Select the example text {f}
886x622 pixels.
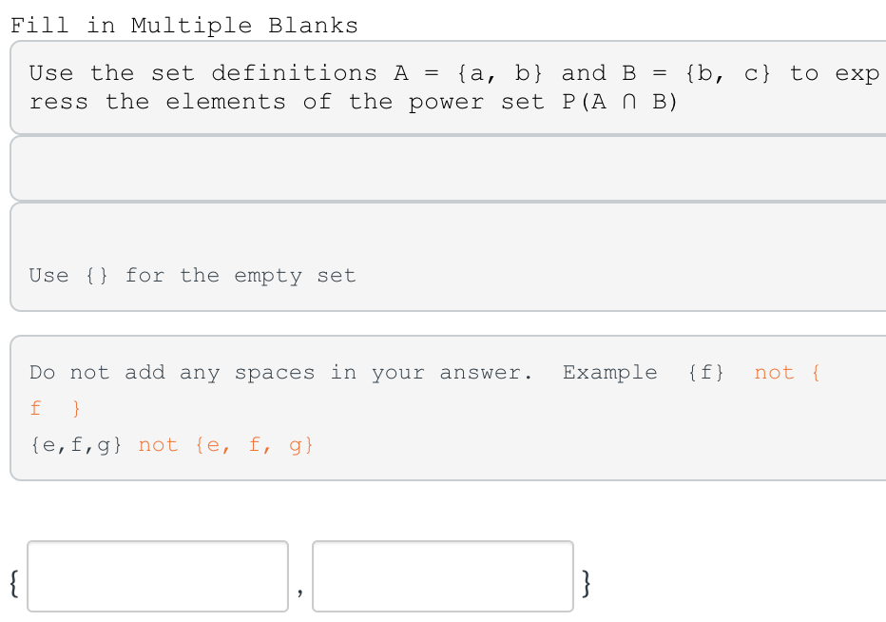(x=705, y=372)
